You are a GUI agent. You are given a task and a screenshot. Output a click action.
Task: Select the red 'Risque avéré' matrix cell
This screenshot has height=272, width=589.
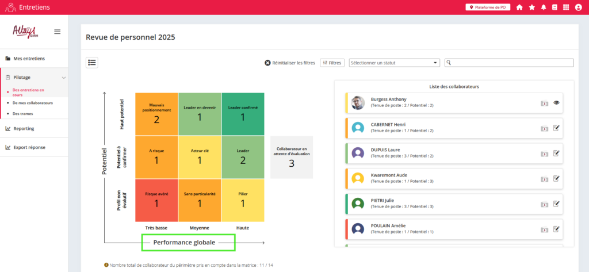pyautogui.click(x=156, y=200)
